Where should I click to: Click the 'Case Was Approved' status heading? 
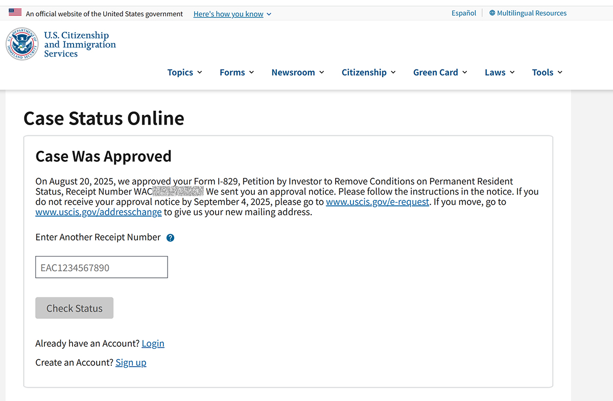(104, 156)
